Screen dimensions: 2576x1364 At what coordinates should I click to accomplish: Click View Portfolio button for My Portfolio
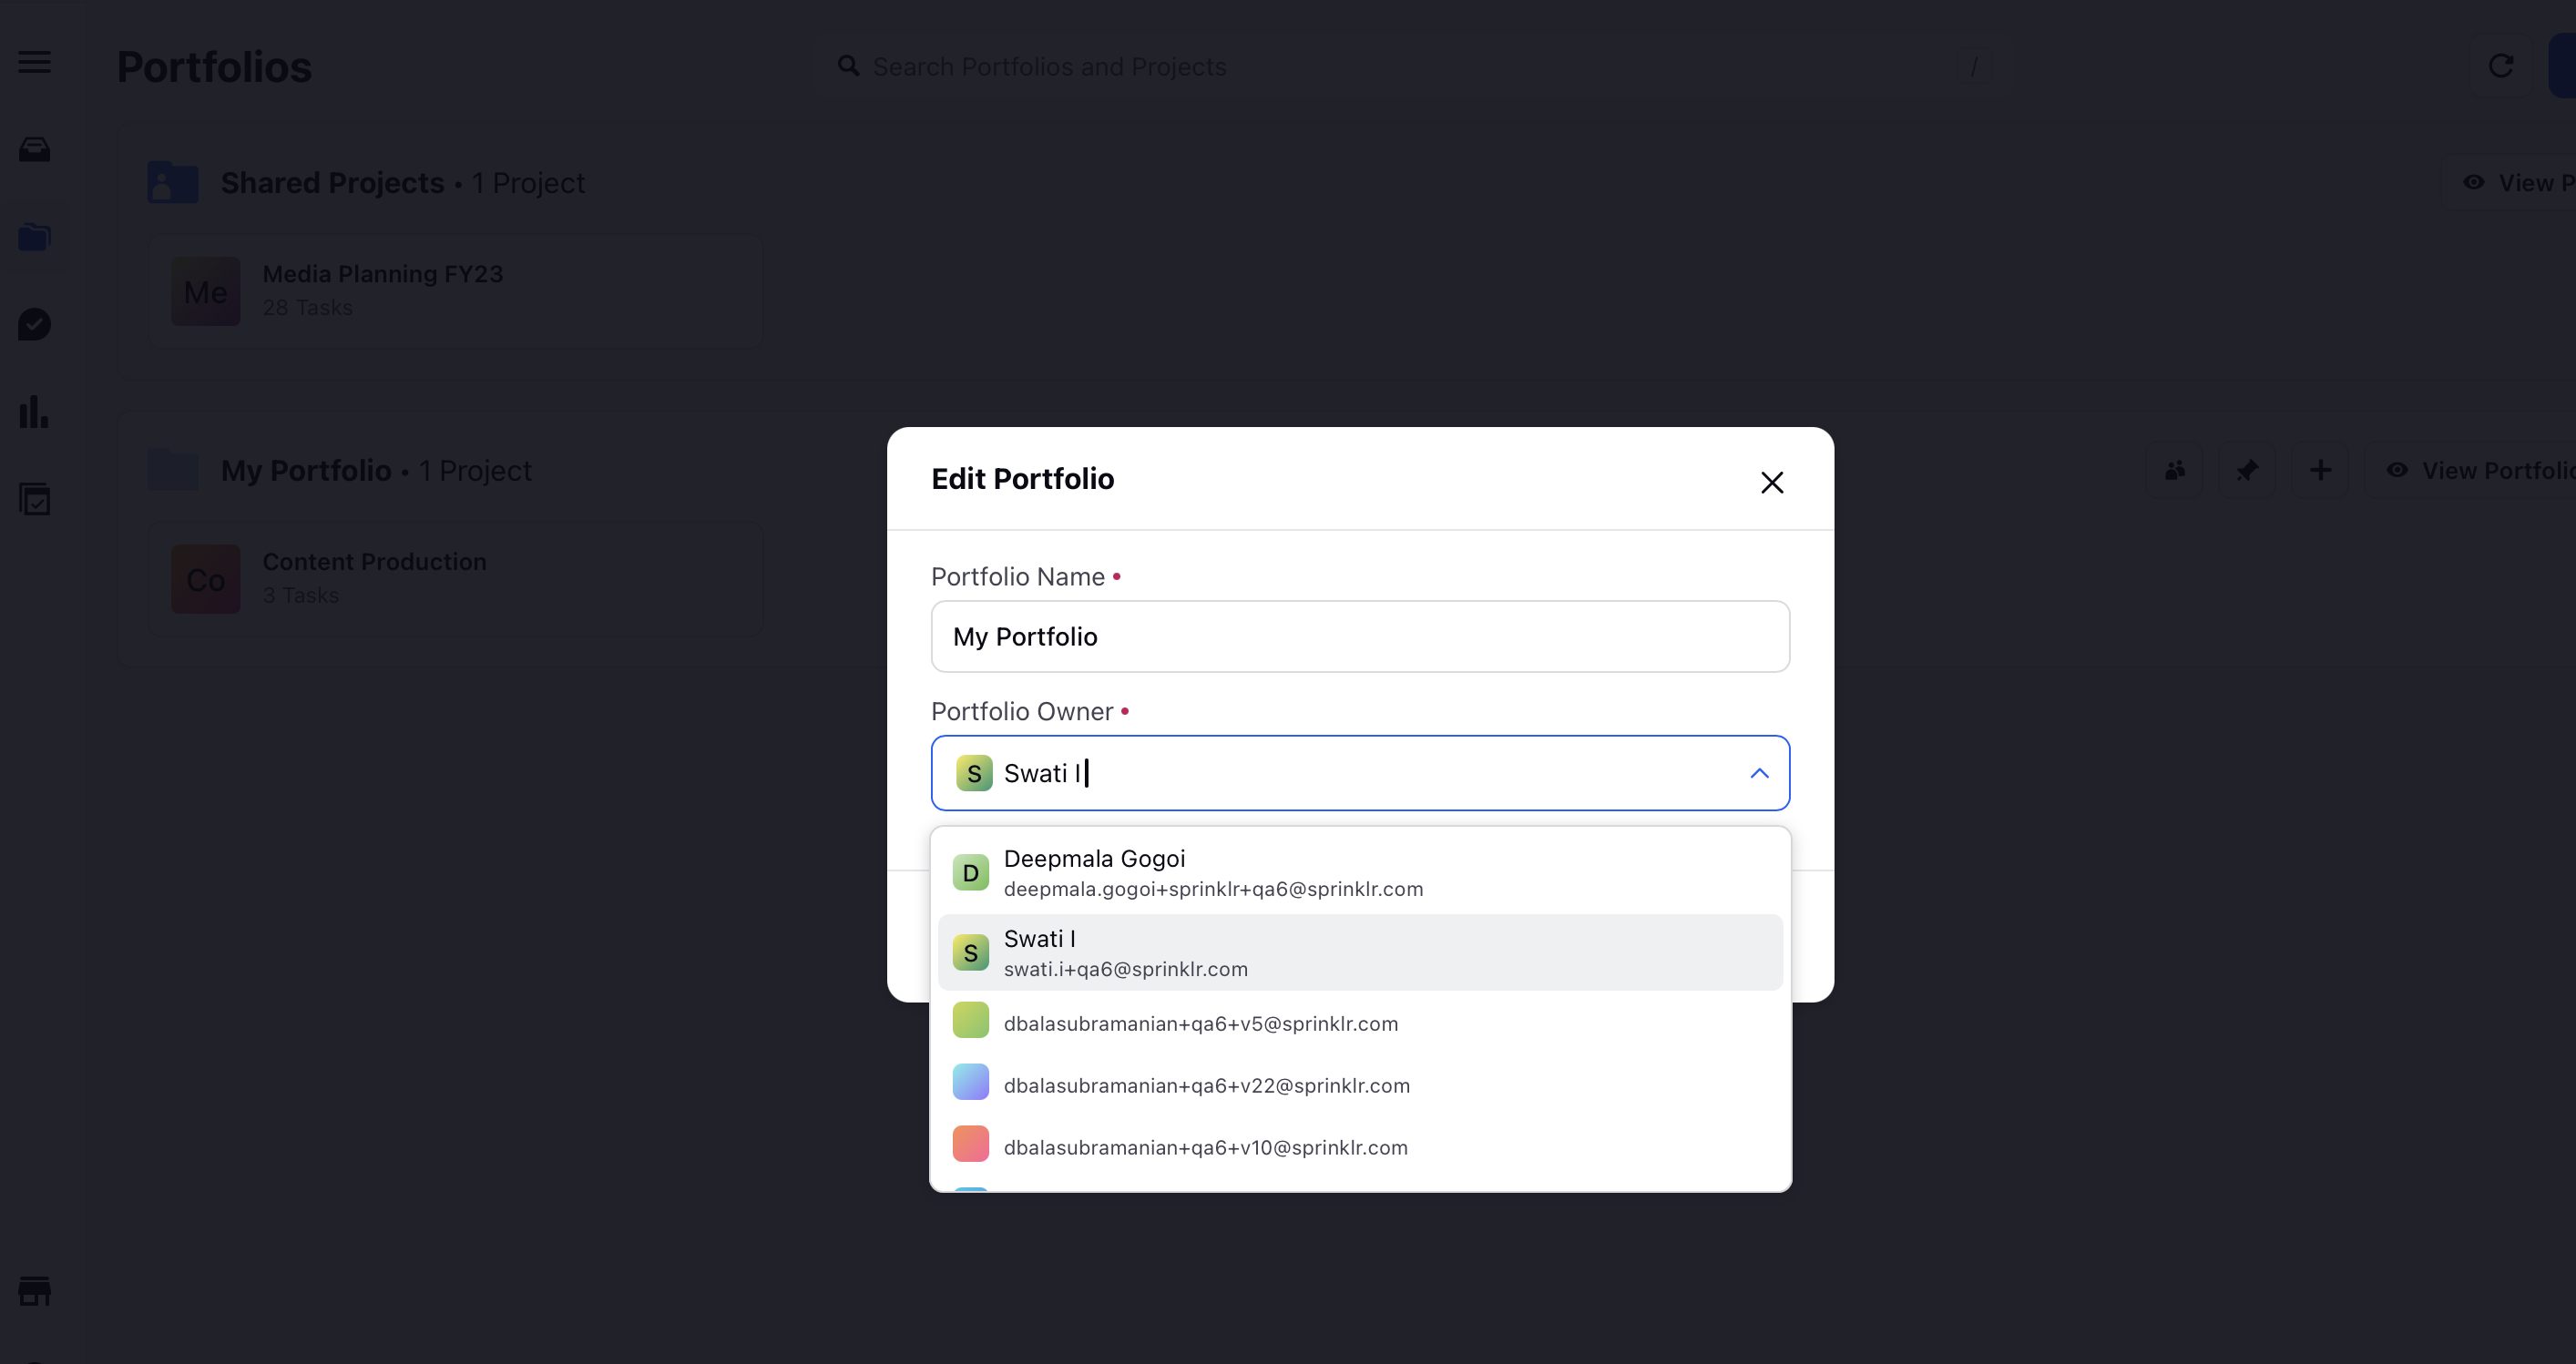[x=2472, y=470]
